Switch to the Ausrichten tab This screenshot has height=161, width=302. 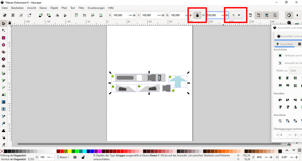(285, 44)
